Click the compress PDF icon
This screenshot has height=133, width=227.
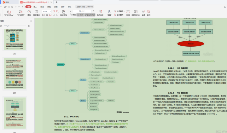pos(128,12)
